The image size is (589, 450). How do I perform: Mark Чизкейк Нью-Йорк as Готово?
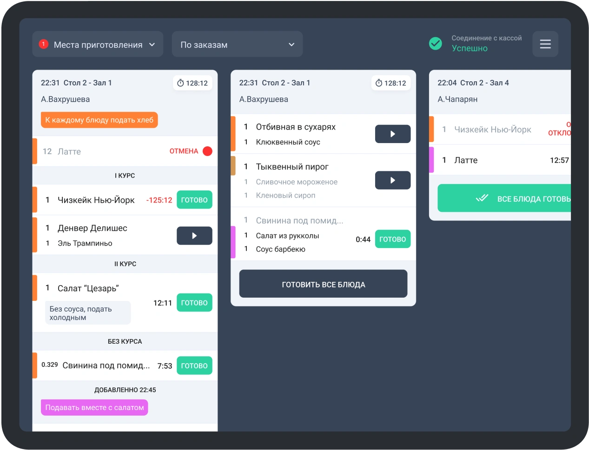click(194, 200)
